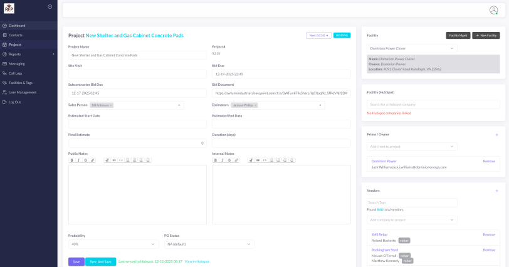Click the Next (5214) button

click(x=318, y=35)
